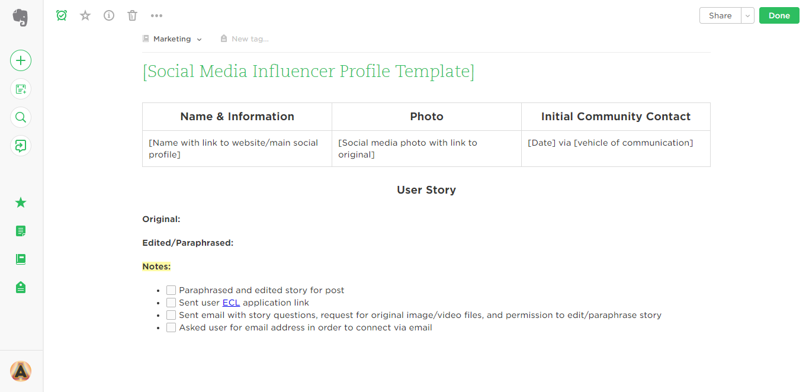Open Share options dropdown arrow
Screen dimensions: 809x392
747,16
